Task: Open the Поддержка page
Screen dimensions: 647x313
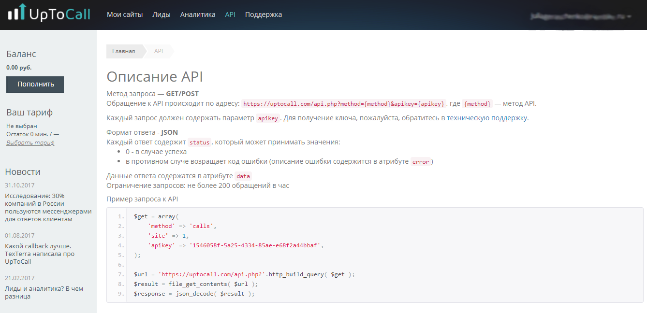Action: coord(264,14)
